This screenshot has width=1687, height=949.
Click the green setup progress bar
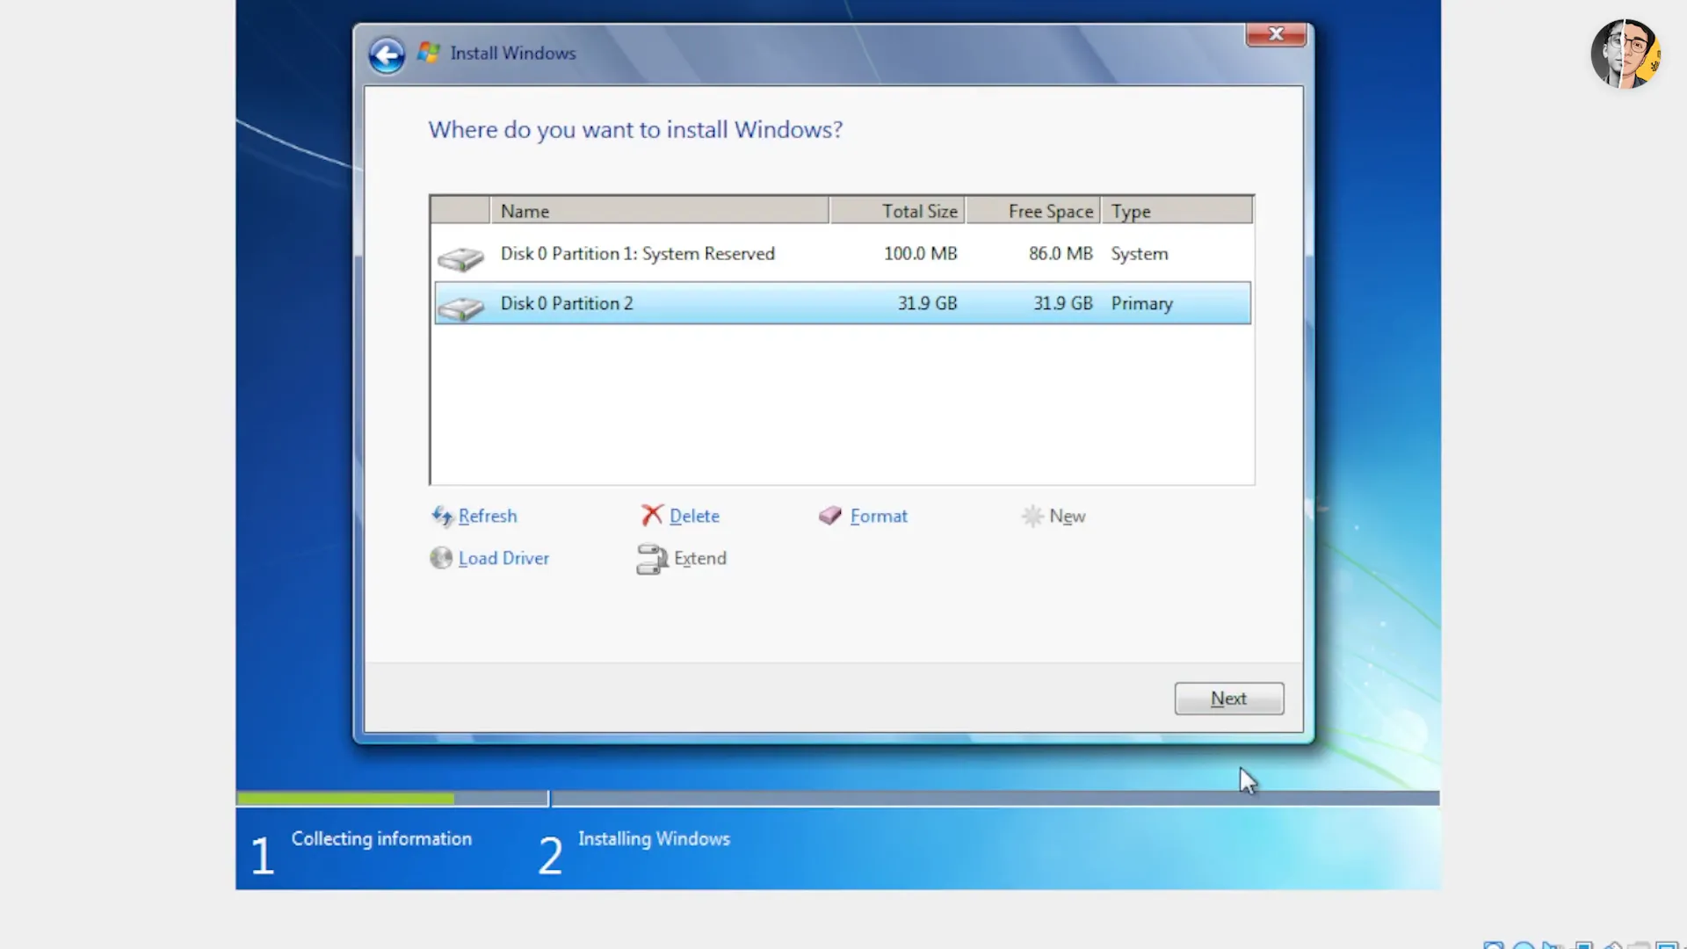[x=345, y=798]
